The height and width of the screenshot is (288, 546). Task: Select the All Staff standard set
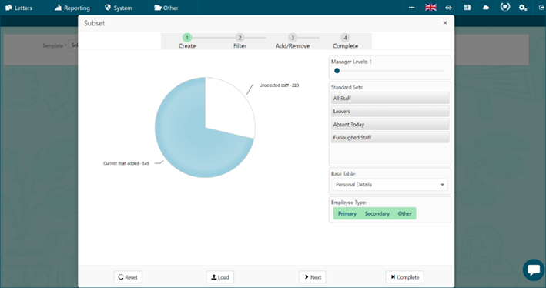pos(390,99)
